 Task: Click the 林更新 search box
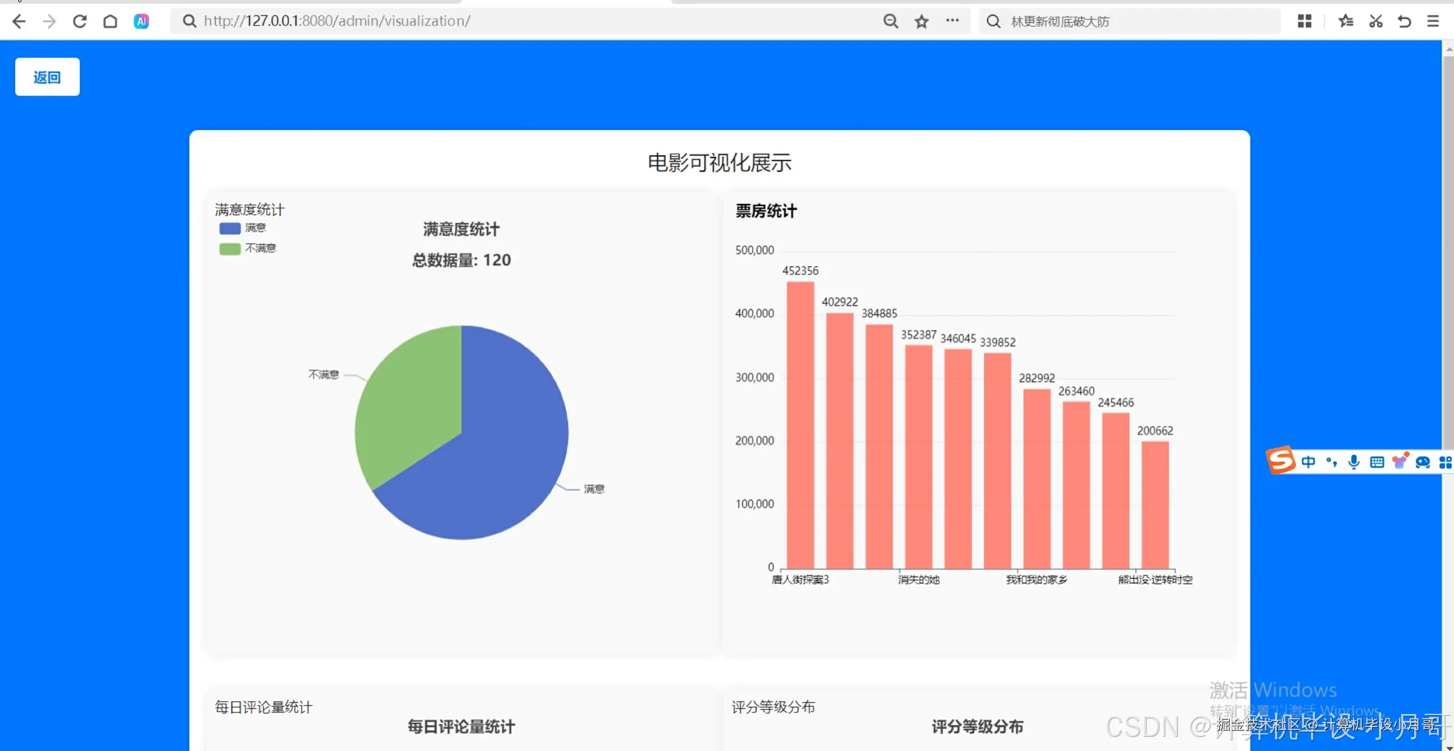click(1130, 21)
